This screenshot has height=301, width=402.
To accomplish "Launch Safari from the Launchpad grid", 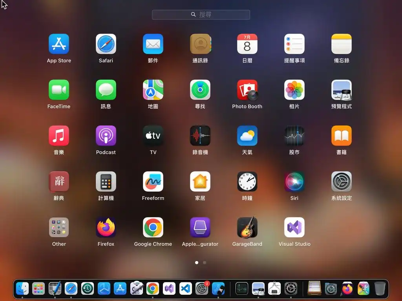I will (106, 44).
